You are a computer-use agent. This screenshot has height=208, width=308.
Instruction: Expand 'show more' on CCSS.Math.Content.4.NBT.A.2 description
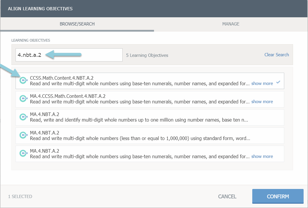[x=262, y=83]
